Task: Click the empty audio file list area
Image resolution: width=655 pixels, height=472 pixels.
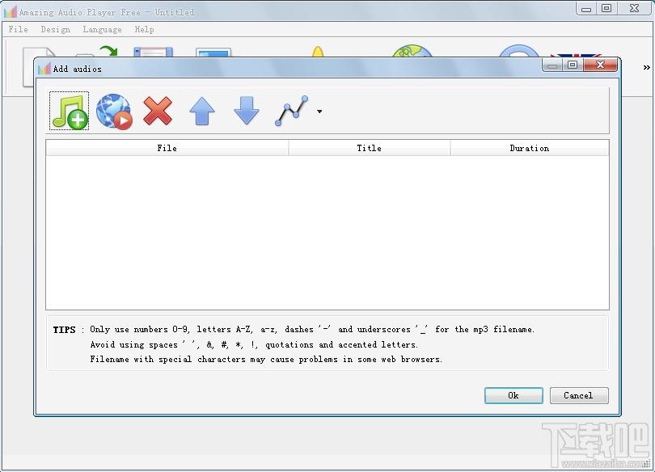Action: [x=327, y=233]
